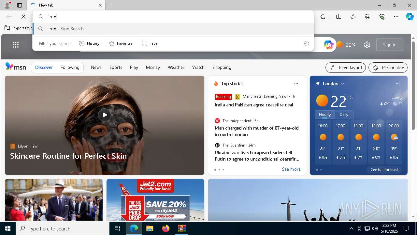The image size is (417, 235).
Task: Open Ukraine war live story
Action: [257, 156]
